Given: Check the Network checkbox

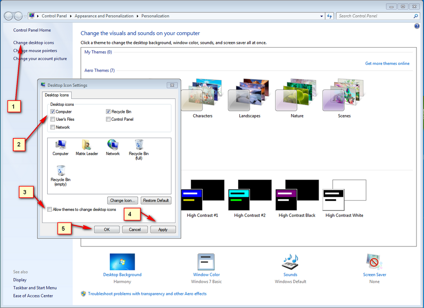Looking at the screenshot, I should coord(53,127).
